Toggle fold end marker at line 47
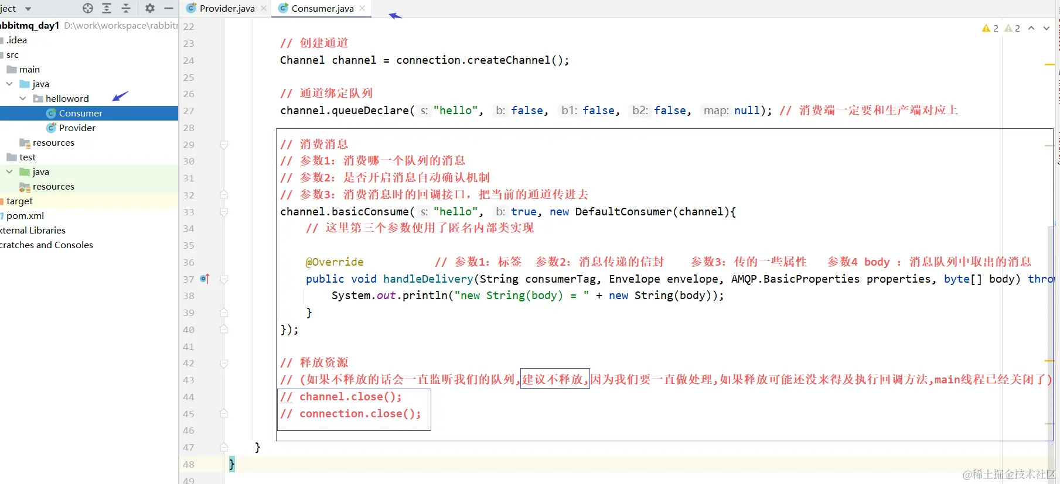The height and width of the screenshot is (484, 1060). [224, 448]
